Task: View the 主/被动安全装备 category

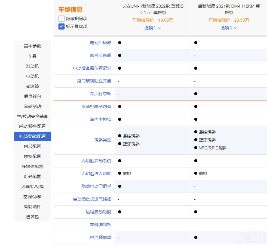Action: pyautogui.click(x=32, y=116)
